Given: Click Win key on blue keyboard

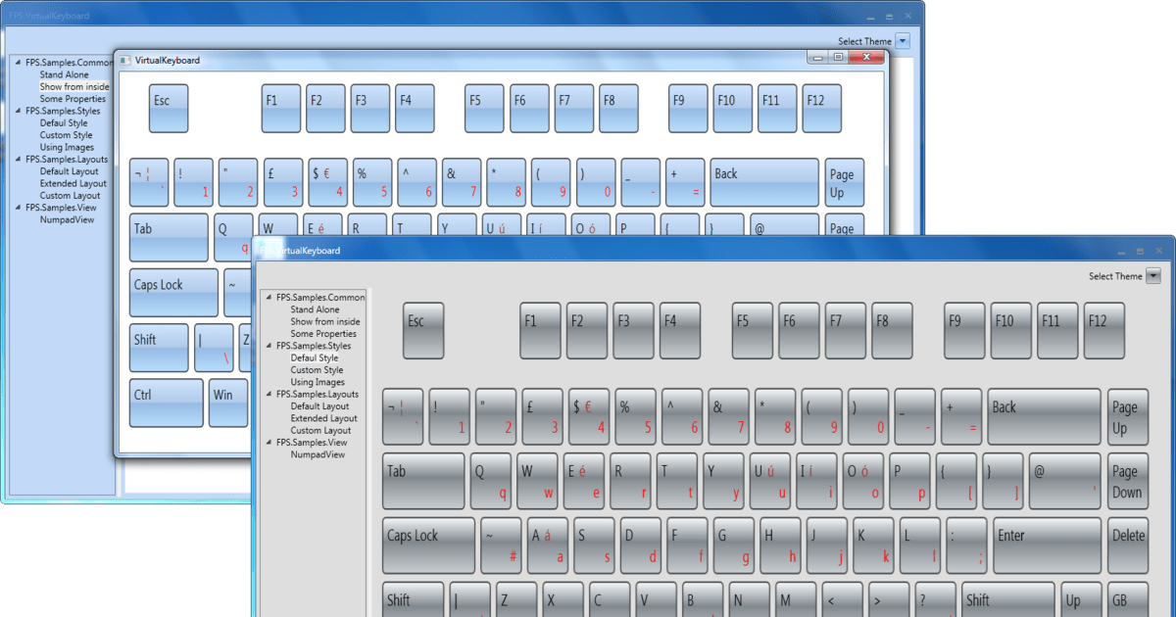Looking at the screenshot, I should click(228, 403).
